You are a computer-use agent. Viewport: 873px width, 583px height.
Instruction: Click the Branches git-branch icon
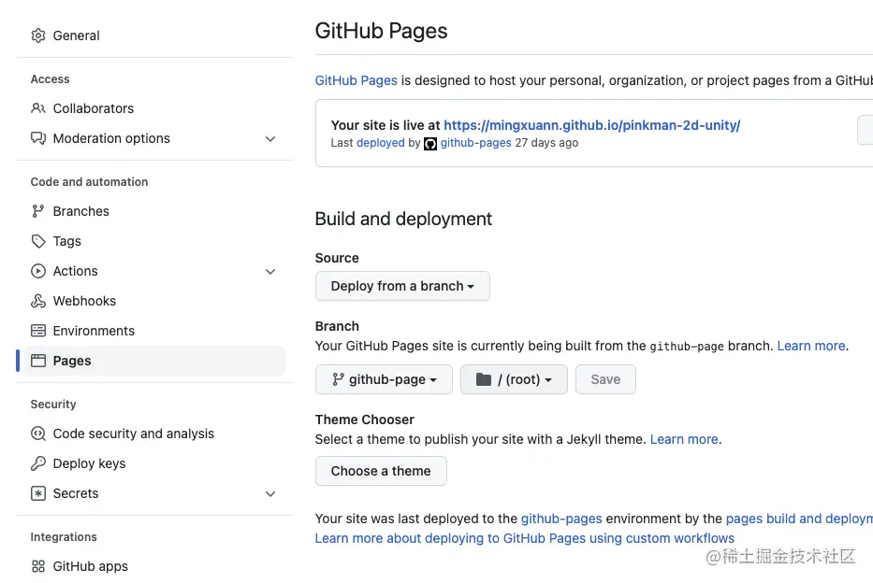click(x=38, y=211)
